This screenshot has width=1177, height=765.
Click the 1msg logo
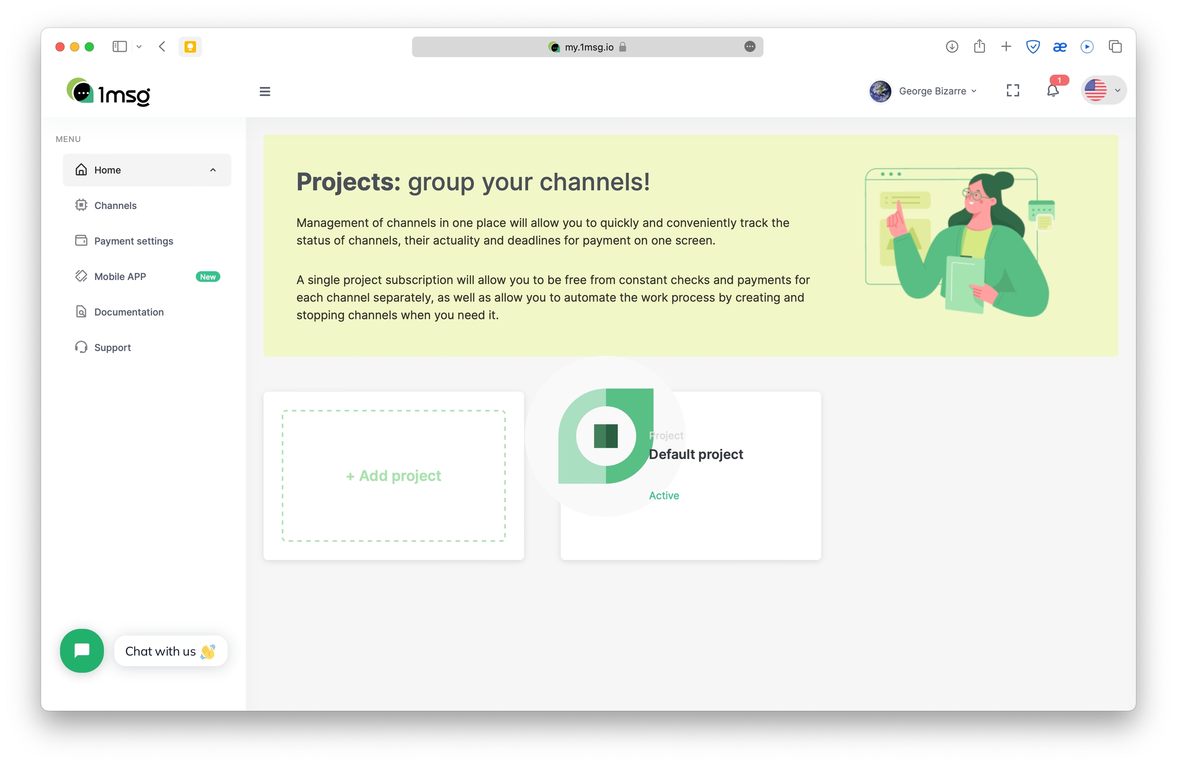coord(109,92)
